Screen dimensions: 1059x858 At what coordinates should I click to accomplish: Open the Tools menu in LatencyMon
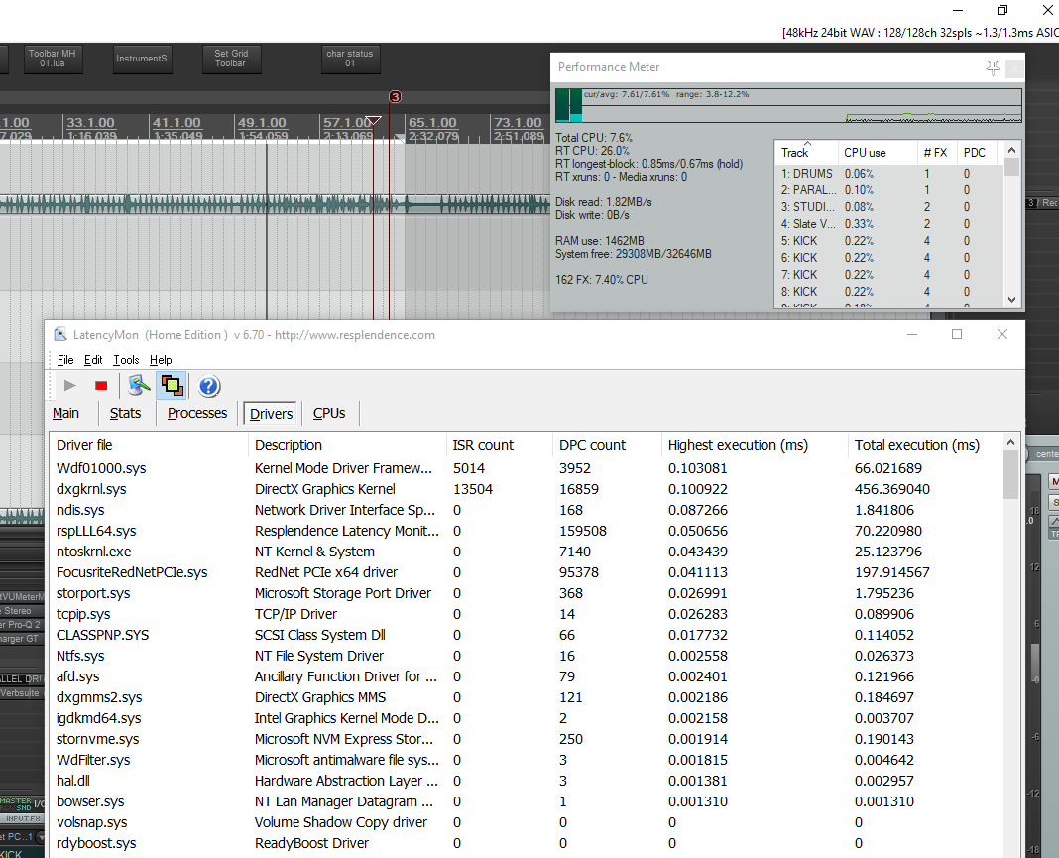coord(126,360)
